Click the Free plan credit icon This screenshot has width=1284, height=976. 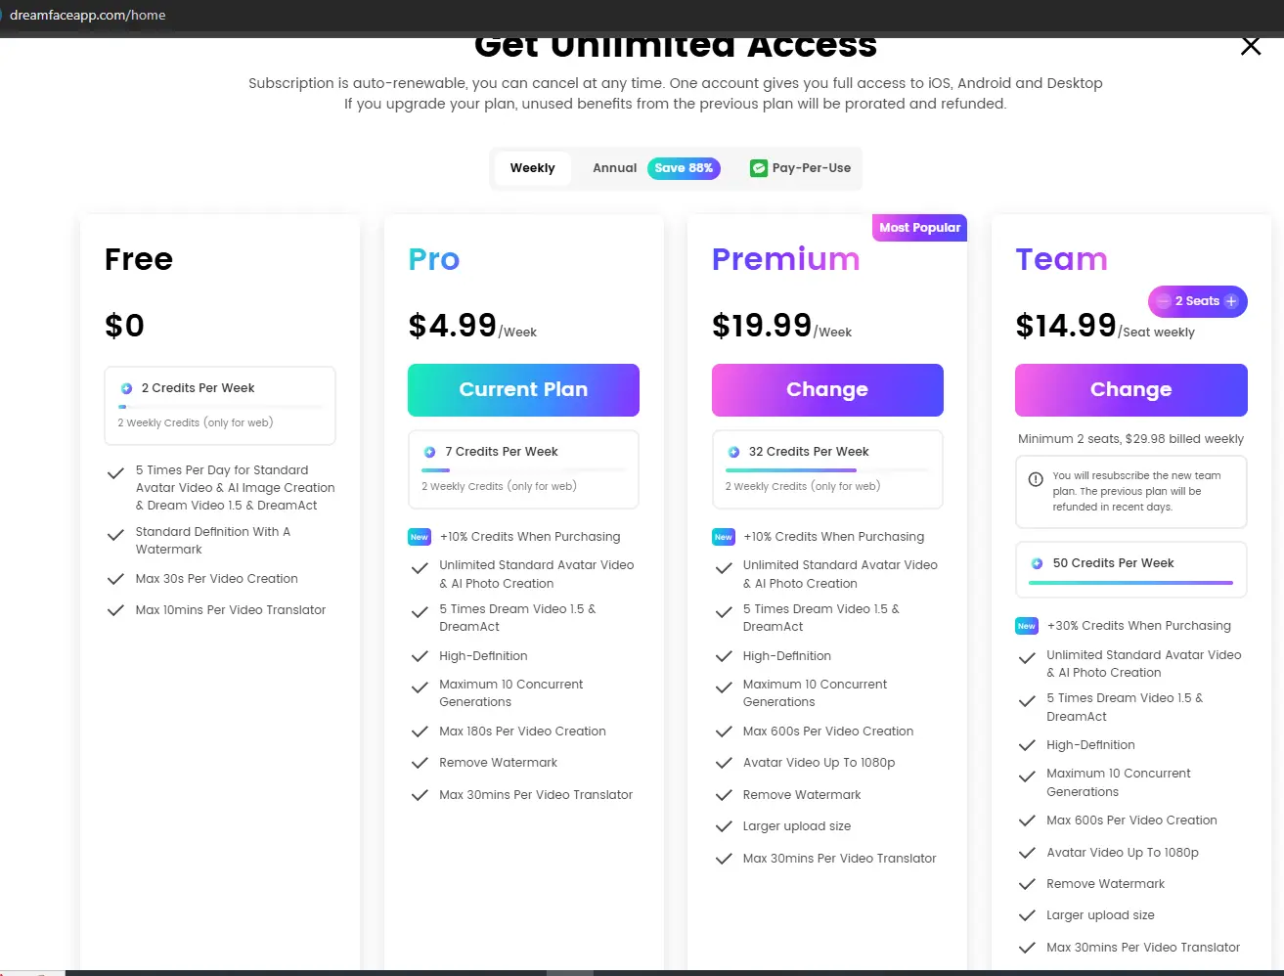126,388
